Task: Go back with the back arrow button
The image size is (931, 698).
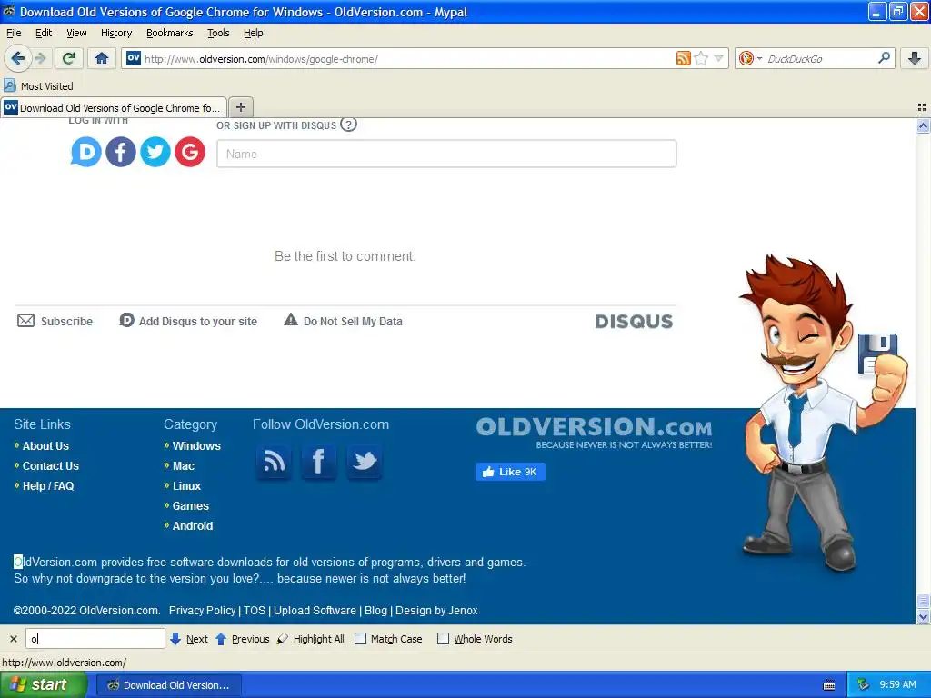Action: pyautogui.click(x=17, y=58)
